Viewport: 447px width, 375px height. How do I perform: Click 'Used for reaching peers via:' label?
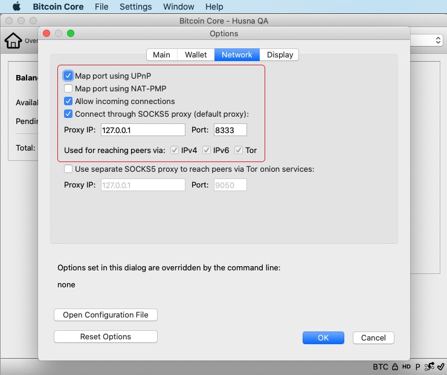click(x=115, y=150)
